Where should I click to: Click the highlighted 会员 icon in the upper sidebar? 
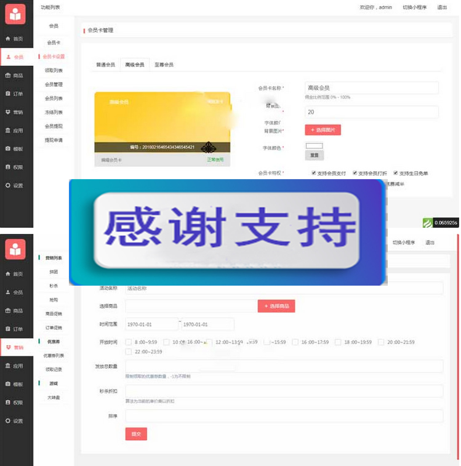pyautogui.click(x=8, y=57)
